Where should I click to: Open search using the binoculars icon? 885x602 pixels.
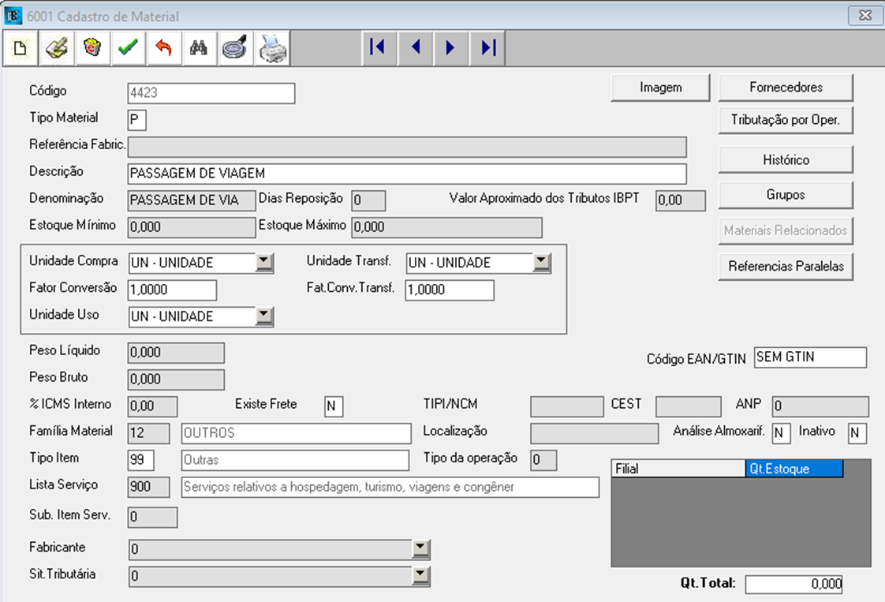pyautogui.click(x=200, y=48)
